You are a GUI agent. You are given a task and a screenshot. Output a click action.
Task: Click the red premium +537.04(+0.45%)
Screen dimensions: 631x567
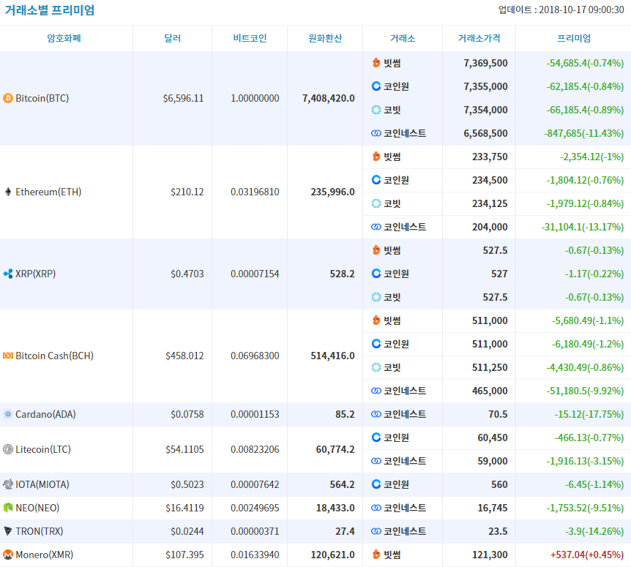click(x=587, y=555)
